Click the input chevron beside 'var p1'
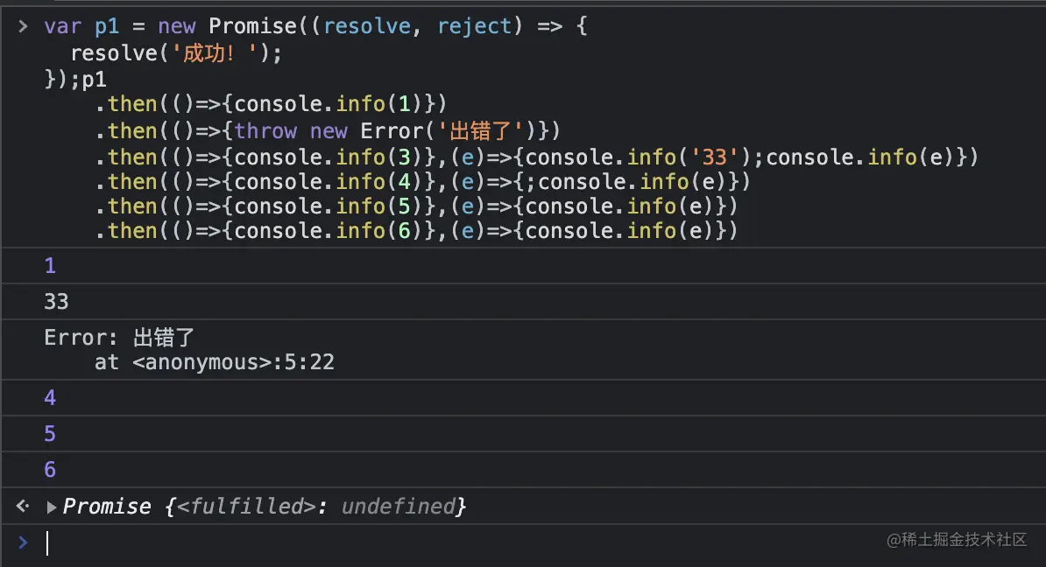The height and width of the screenshot is (567, 1046). (23, 26)
